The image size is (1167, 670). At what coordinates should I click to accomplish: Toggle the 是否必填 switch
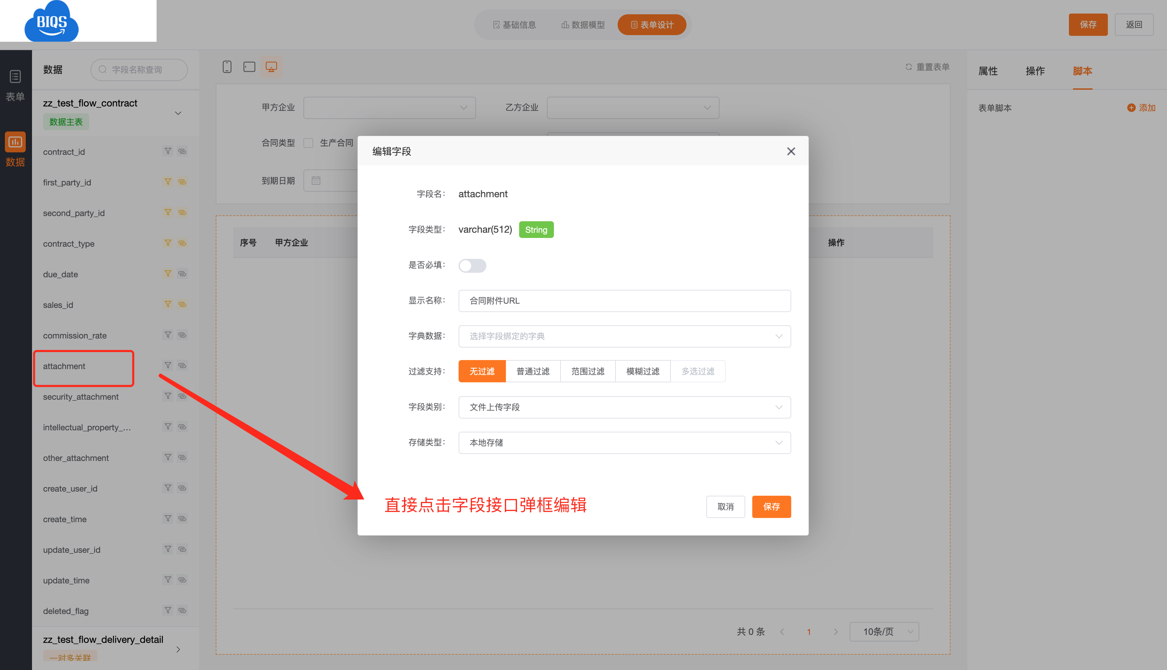point(472,265)
